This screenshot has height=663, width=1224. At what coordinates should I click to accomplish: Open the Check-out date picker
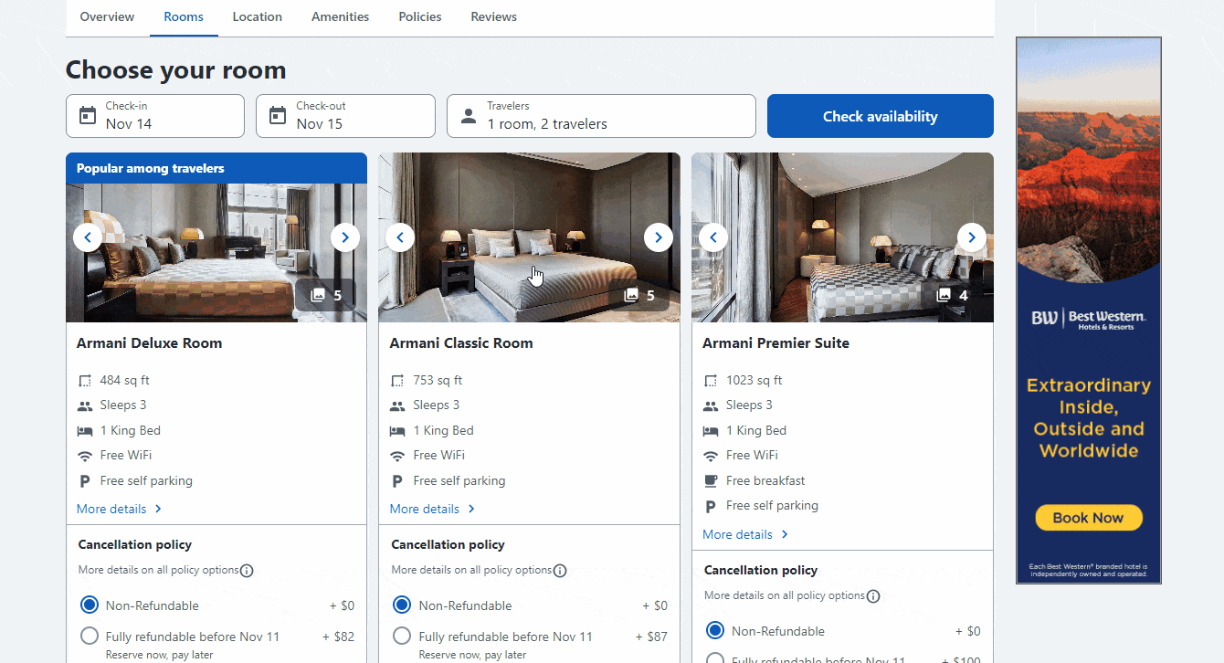click(345, 116)
